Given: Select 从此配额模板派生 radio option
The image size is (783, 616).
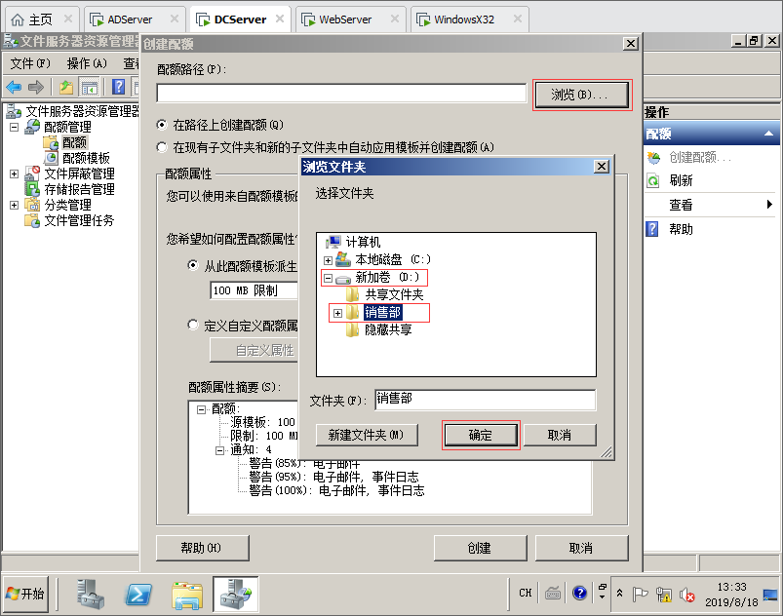Looking at the screenshot, I should pyautogui.click(x=193, y=265).
